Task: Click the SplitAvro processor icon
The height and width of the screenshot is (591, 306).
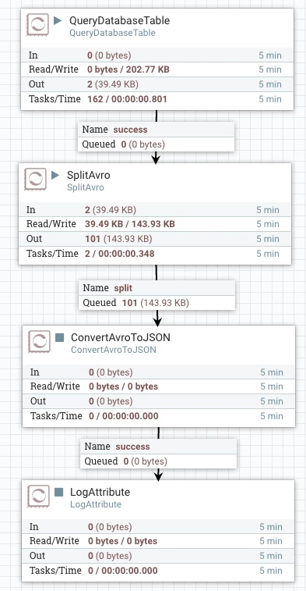Action: pos(35,180)
